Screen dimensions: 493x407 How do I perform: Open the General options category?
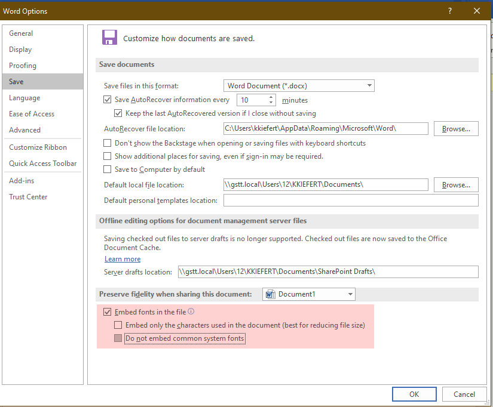(43, 33)
